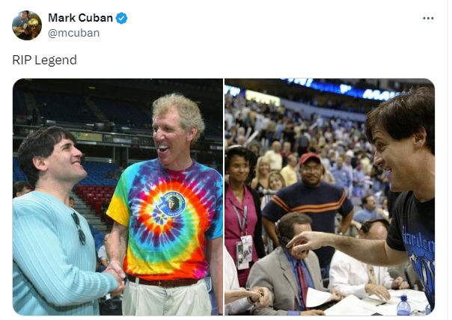Click the red arena seats in left photo
This screenshot has width=452, height=320.
pyautogui.click(x=94, y=197)
